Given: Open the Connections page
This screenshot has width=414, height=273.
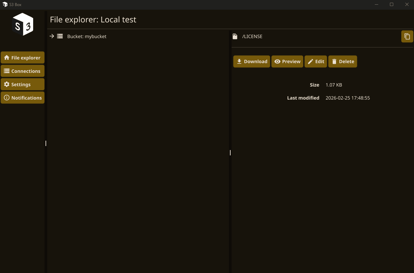Looking at the screenshot, I should [22, 71].
